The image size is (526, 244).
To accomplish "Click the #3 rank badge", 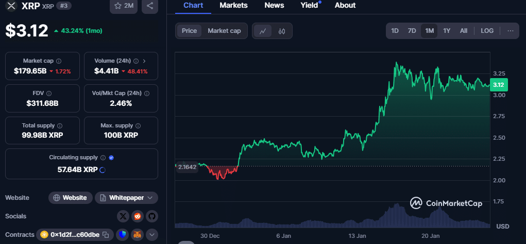I will coord(64,6).
